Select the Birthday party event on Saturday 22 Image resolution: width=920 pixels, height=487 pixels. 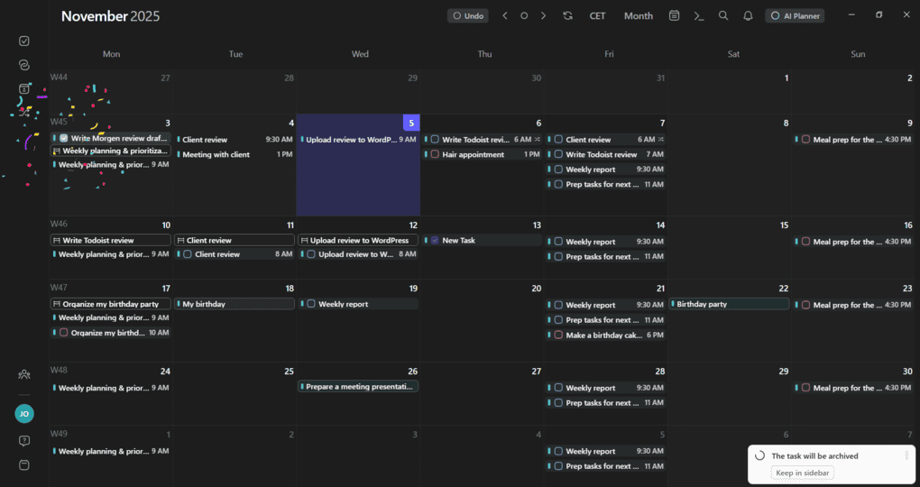coord(729,304)
